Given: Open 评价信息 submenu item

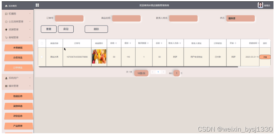Looking at the screenshot, I should [x=18, y=116].
